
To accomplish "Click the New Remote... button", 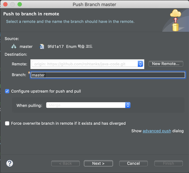I will [x=166, y=64].
